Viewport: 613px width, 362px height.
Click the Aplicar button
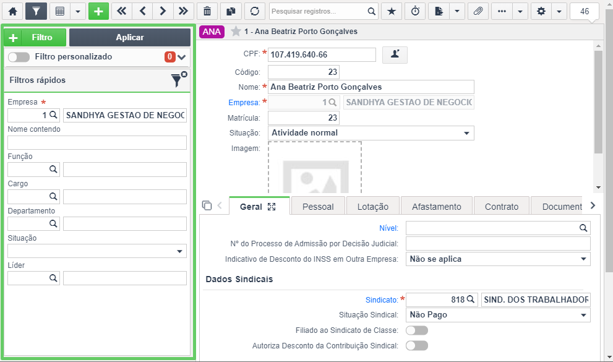(x=130, y=38)
